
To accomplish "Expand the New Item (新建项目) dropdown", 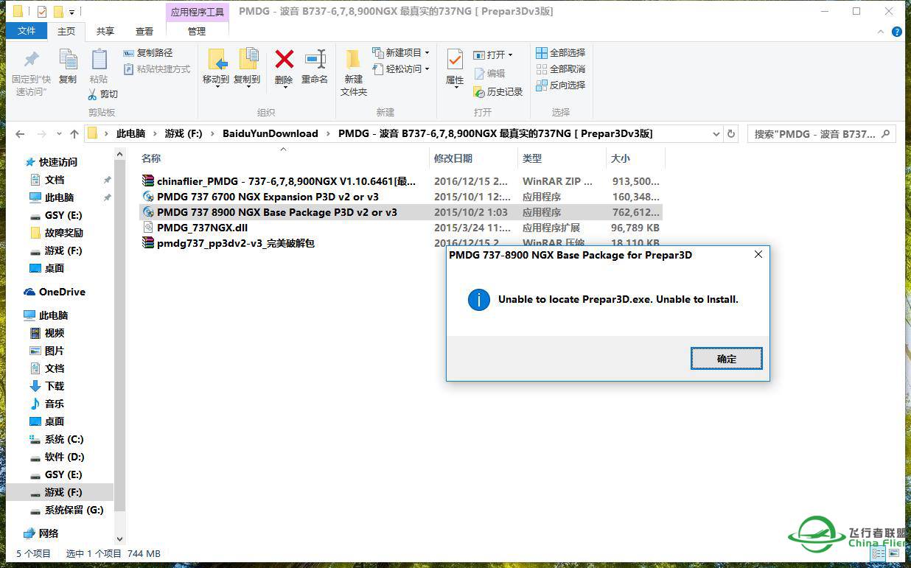I will (402, 53).
